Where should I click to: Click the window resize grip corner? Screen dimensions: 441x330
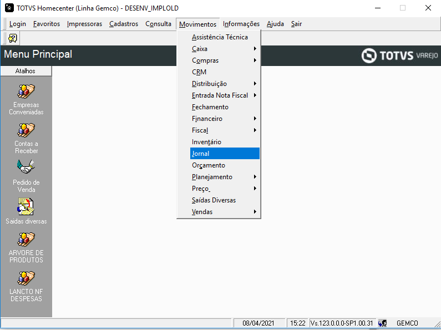pyautogui.click(x=437, y=324)
